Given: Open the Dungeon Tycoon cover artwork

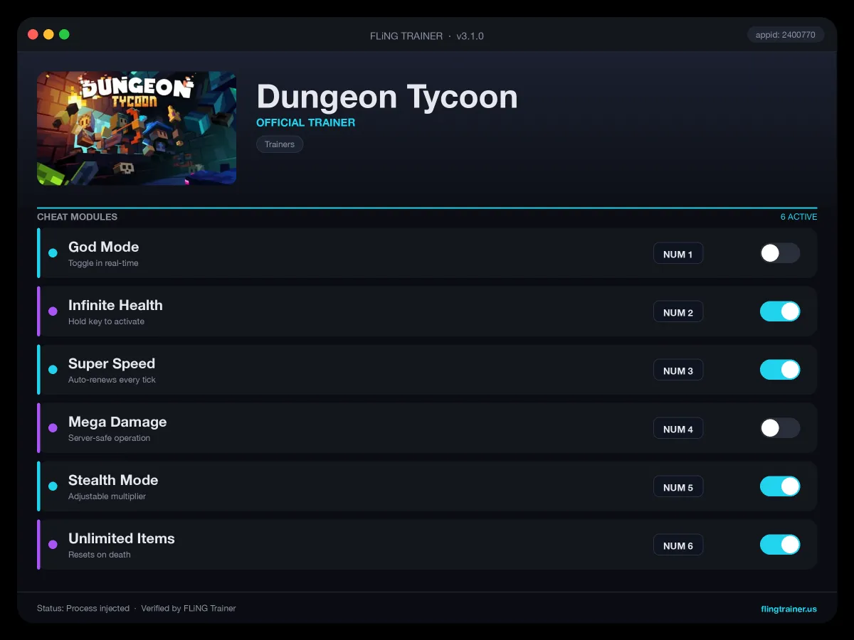Looking at the screenshot, I should (x=137, y=128).
